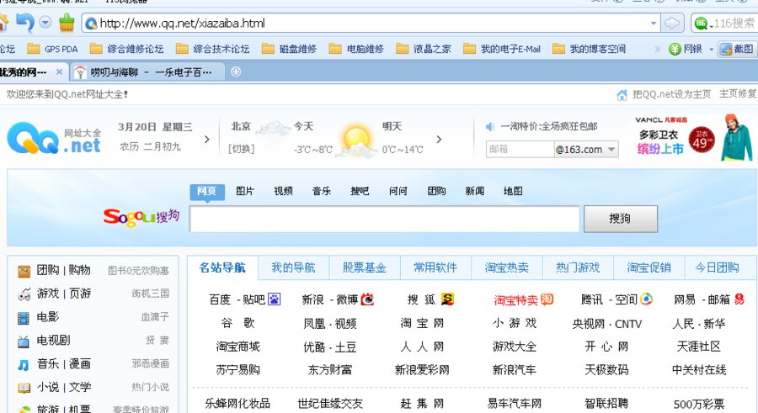Open the back history dropdown arrow
The height and width of the screenshot is (413, 758).
[x=45, y=22]
